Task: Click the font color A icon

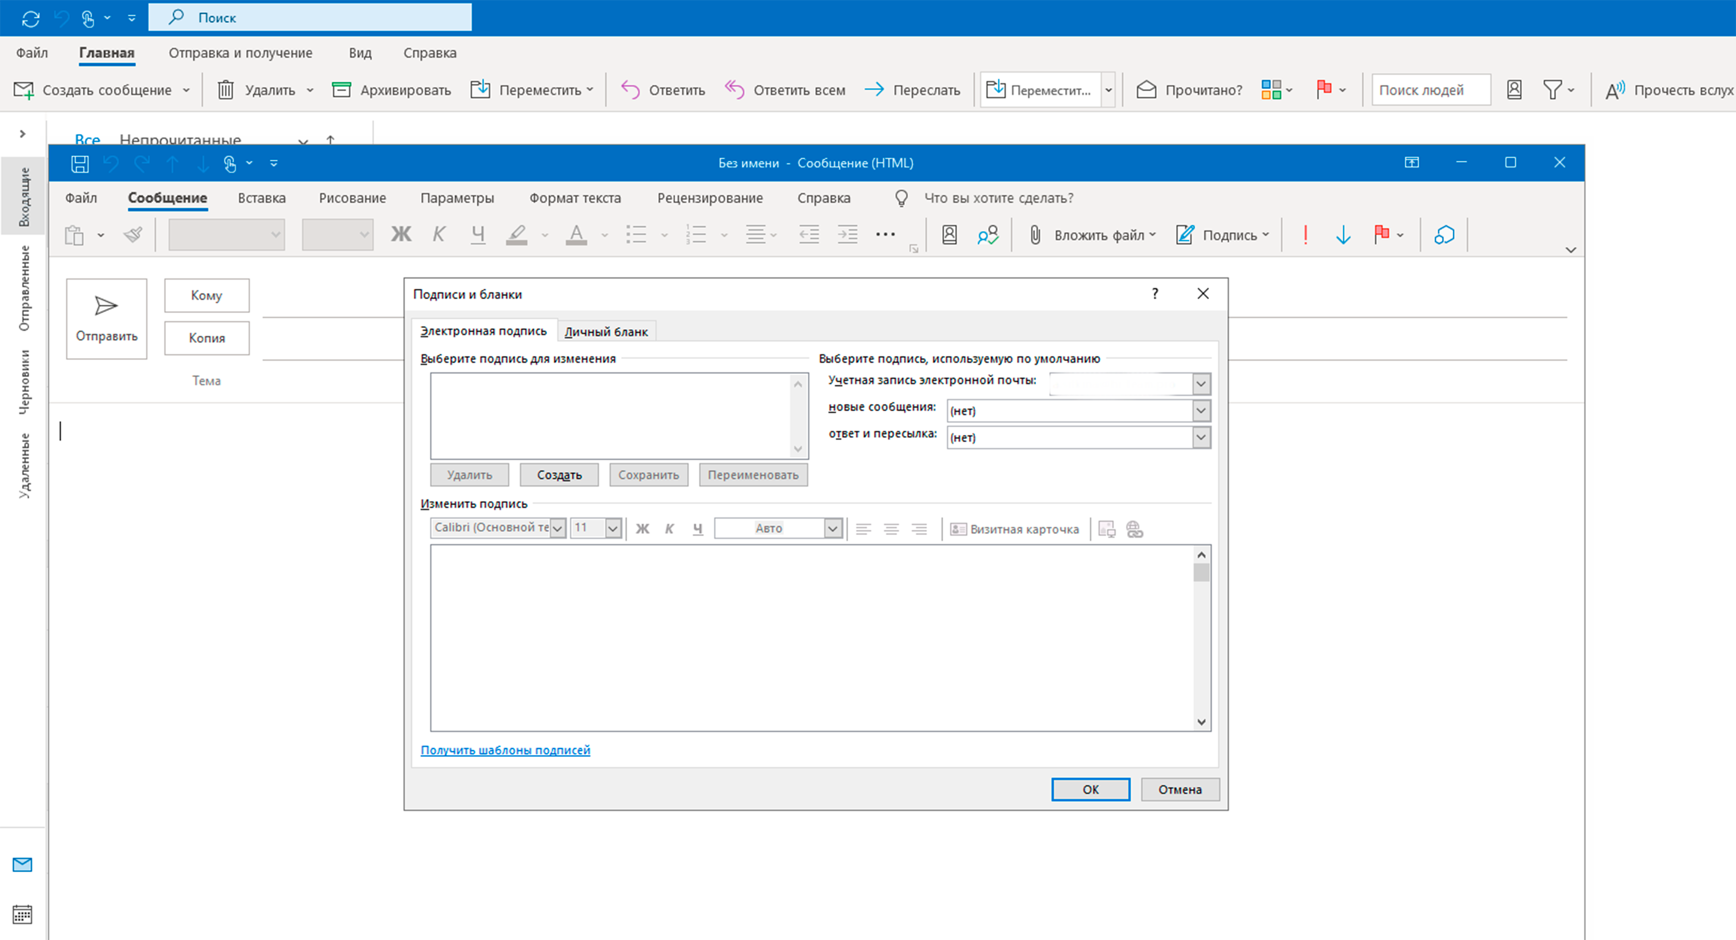Action: coord(575,234)
